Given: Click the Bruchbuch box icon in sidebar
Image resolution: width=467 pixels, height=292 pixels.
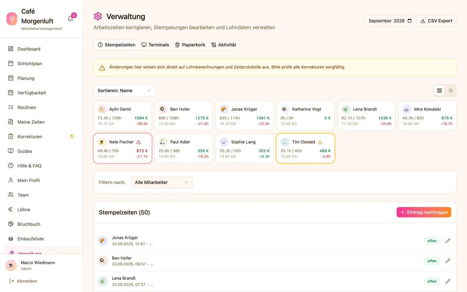Looking at the screenshot, I should [x=11, y=224].
